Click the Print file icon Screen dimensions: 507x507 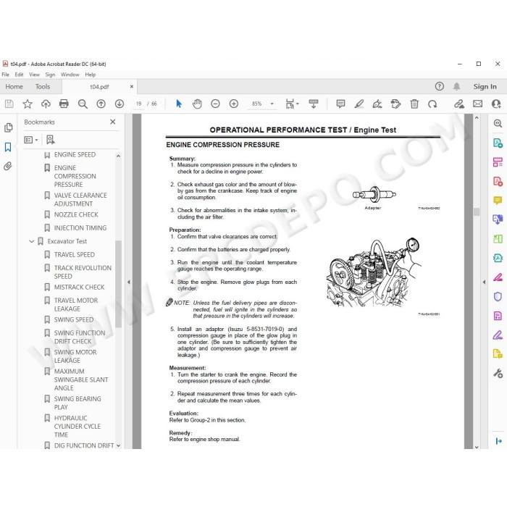pyautogui.click(x=64, y=104)
